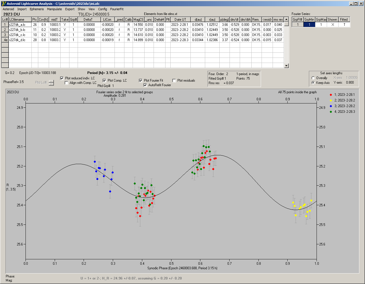The width and height of the screenshot is (365, 284).
Task: Enable Align with Comp. LC checkbox
Action: click(x=67, y=83)
